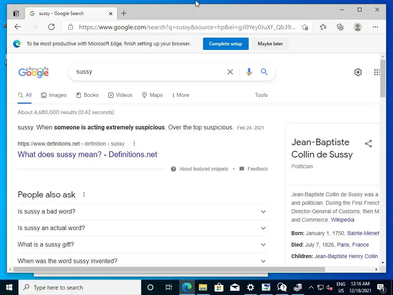Image resolution: width=393 pixels, height=295 pixels.
Task: Open the Windows Start menu
Action: click(x=9, y=287)
